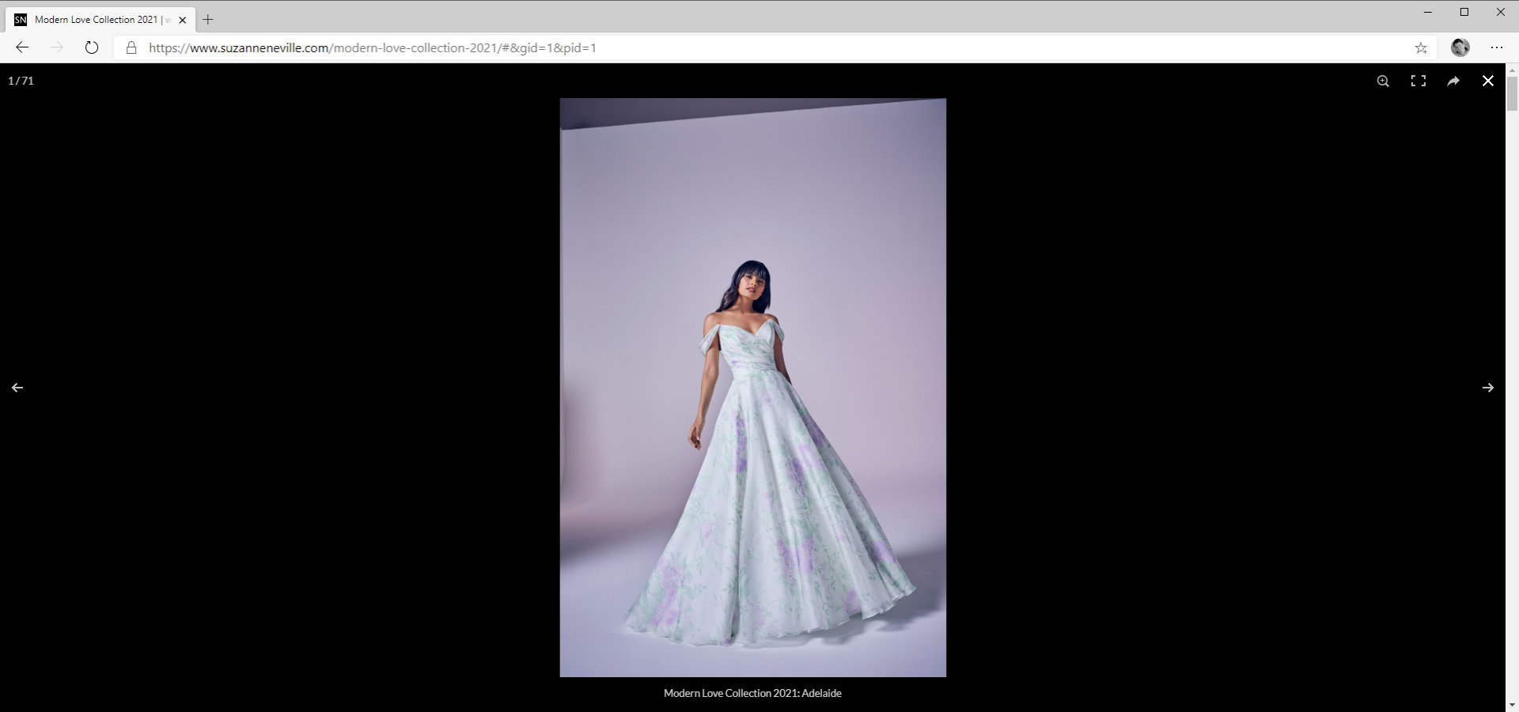This screenshot has width=1519, height=712.
Task: Advance to the next gallery image
Action: point(1488,388)
